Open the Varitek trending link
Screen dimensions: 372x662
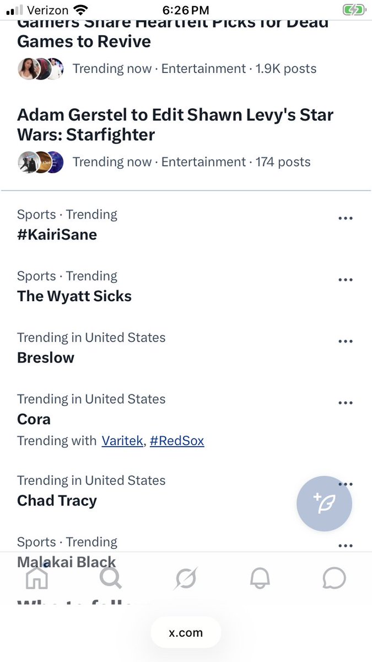click(122, 441)
